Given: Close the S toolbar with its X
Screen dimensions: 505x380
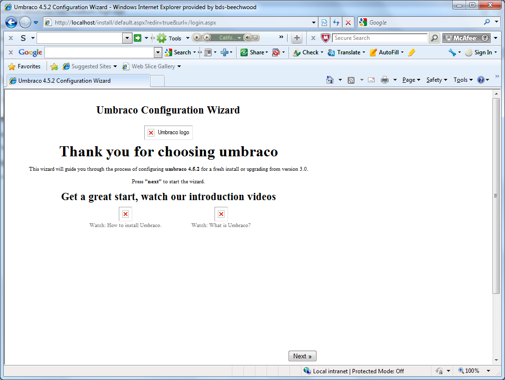Looking at the screenshot, I should [11, 38].
